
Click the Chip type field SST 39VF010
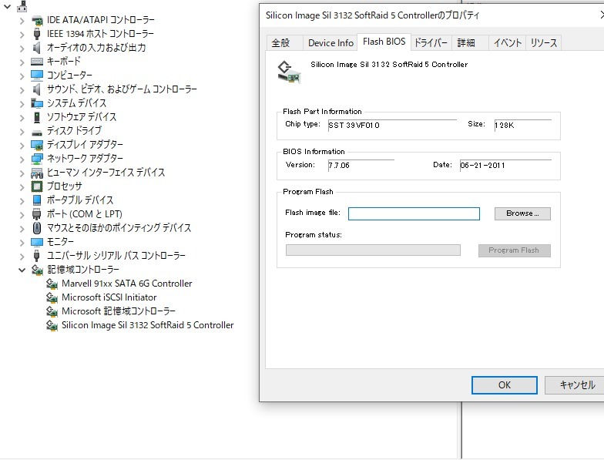click(x=392, y=125)
